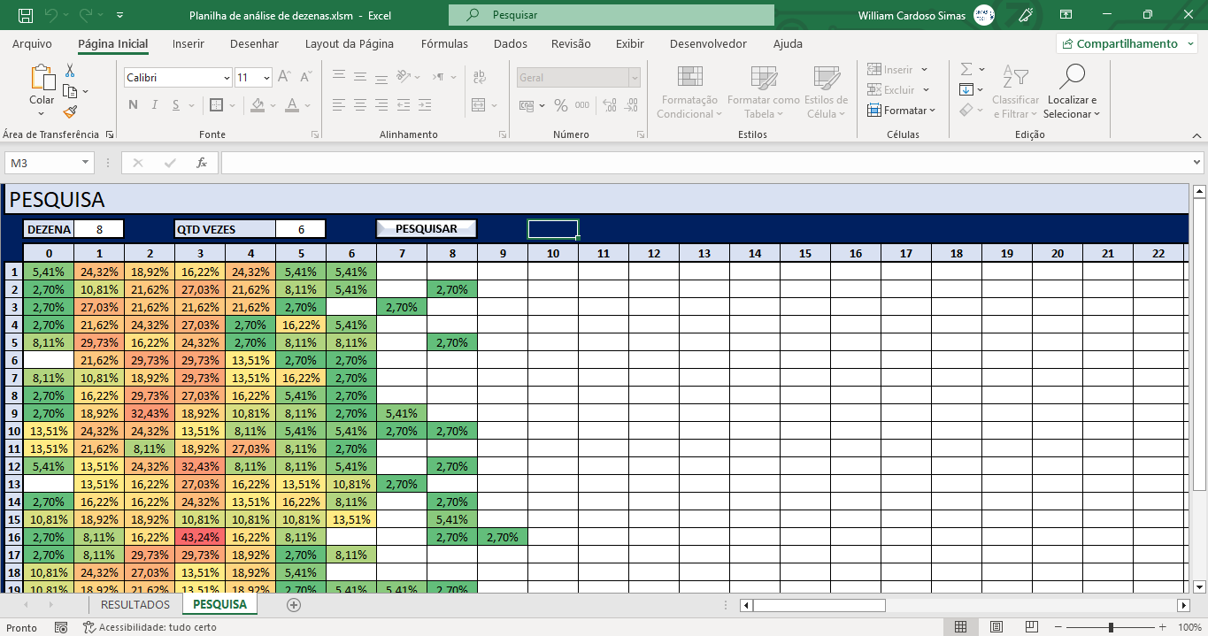Image resolution: width=1208 pixels, height=636 pixels.
Task: Apply Percent Style with the % icon
Action: click(560, 105)
